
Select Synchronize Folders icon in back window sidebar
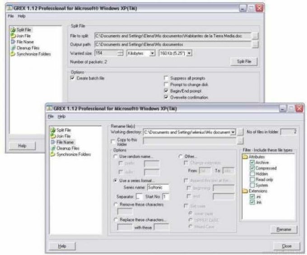[x=13, y=54]
